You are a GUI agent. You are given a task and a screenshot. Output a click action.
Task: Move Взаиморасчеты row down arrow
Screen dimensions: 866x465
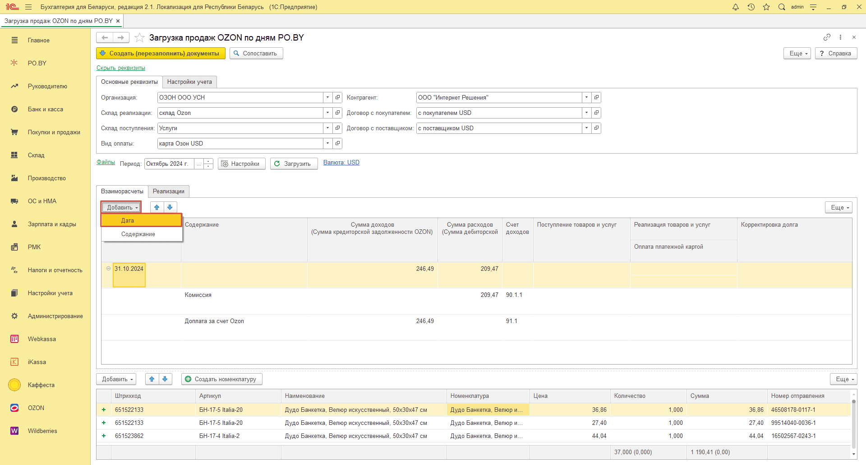point(170,207)
